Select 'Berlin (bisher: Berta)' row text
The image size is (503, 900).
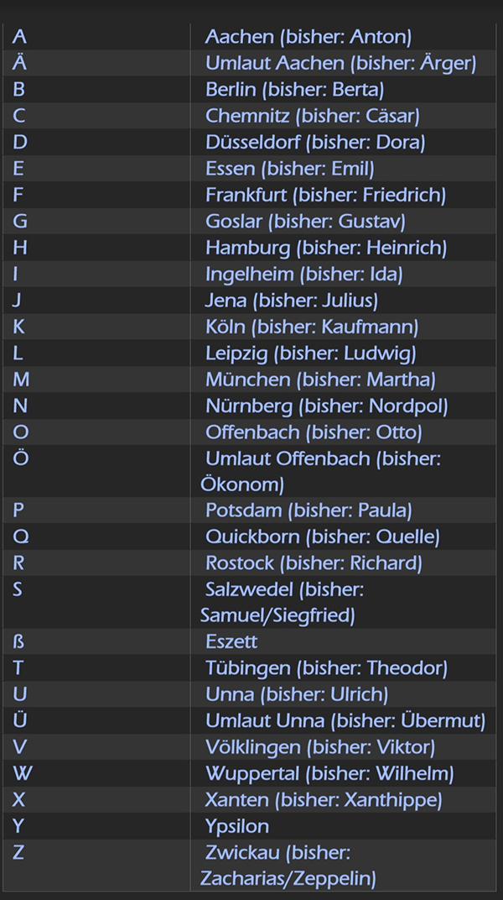pyautogui.click(x=294, y=90)
